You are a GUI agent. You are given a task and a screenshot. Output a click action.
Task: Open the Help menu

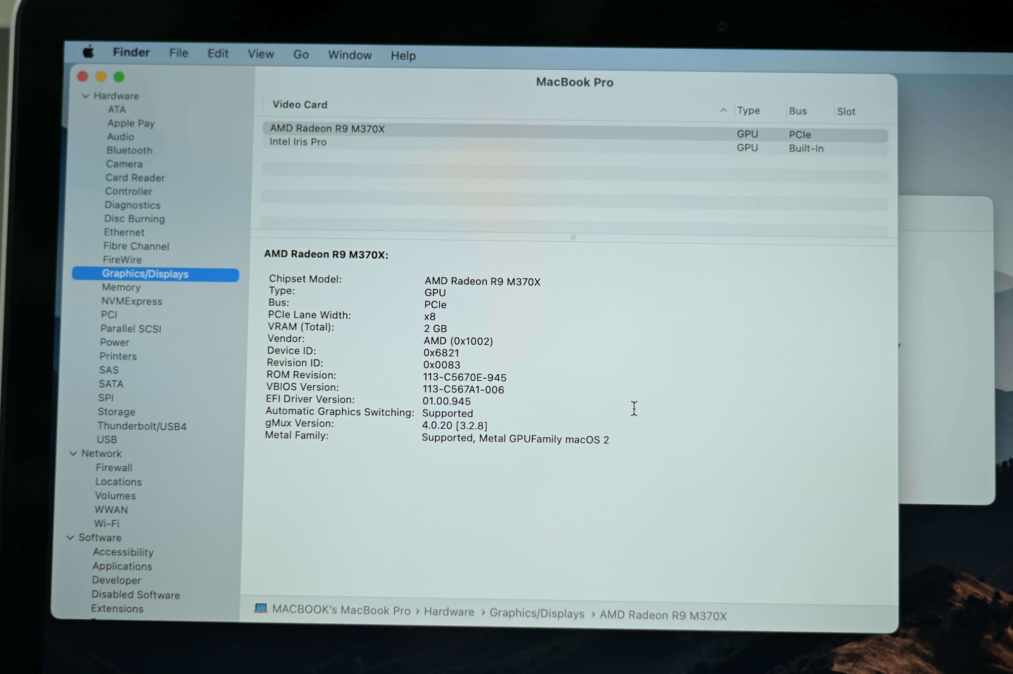(x=403, y=55)
